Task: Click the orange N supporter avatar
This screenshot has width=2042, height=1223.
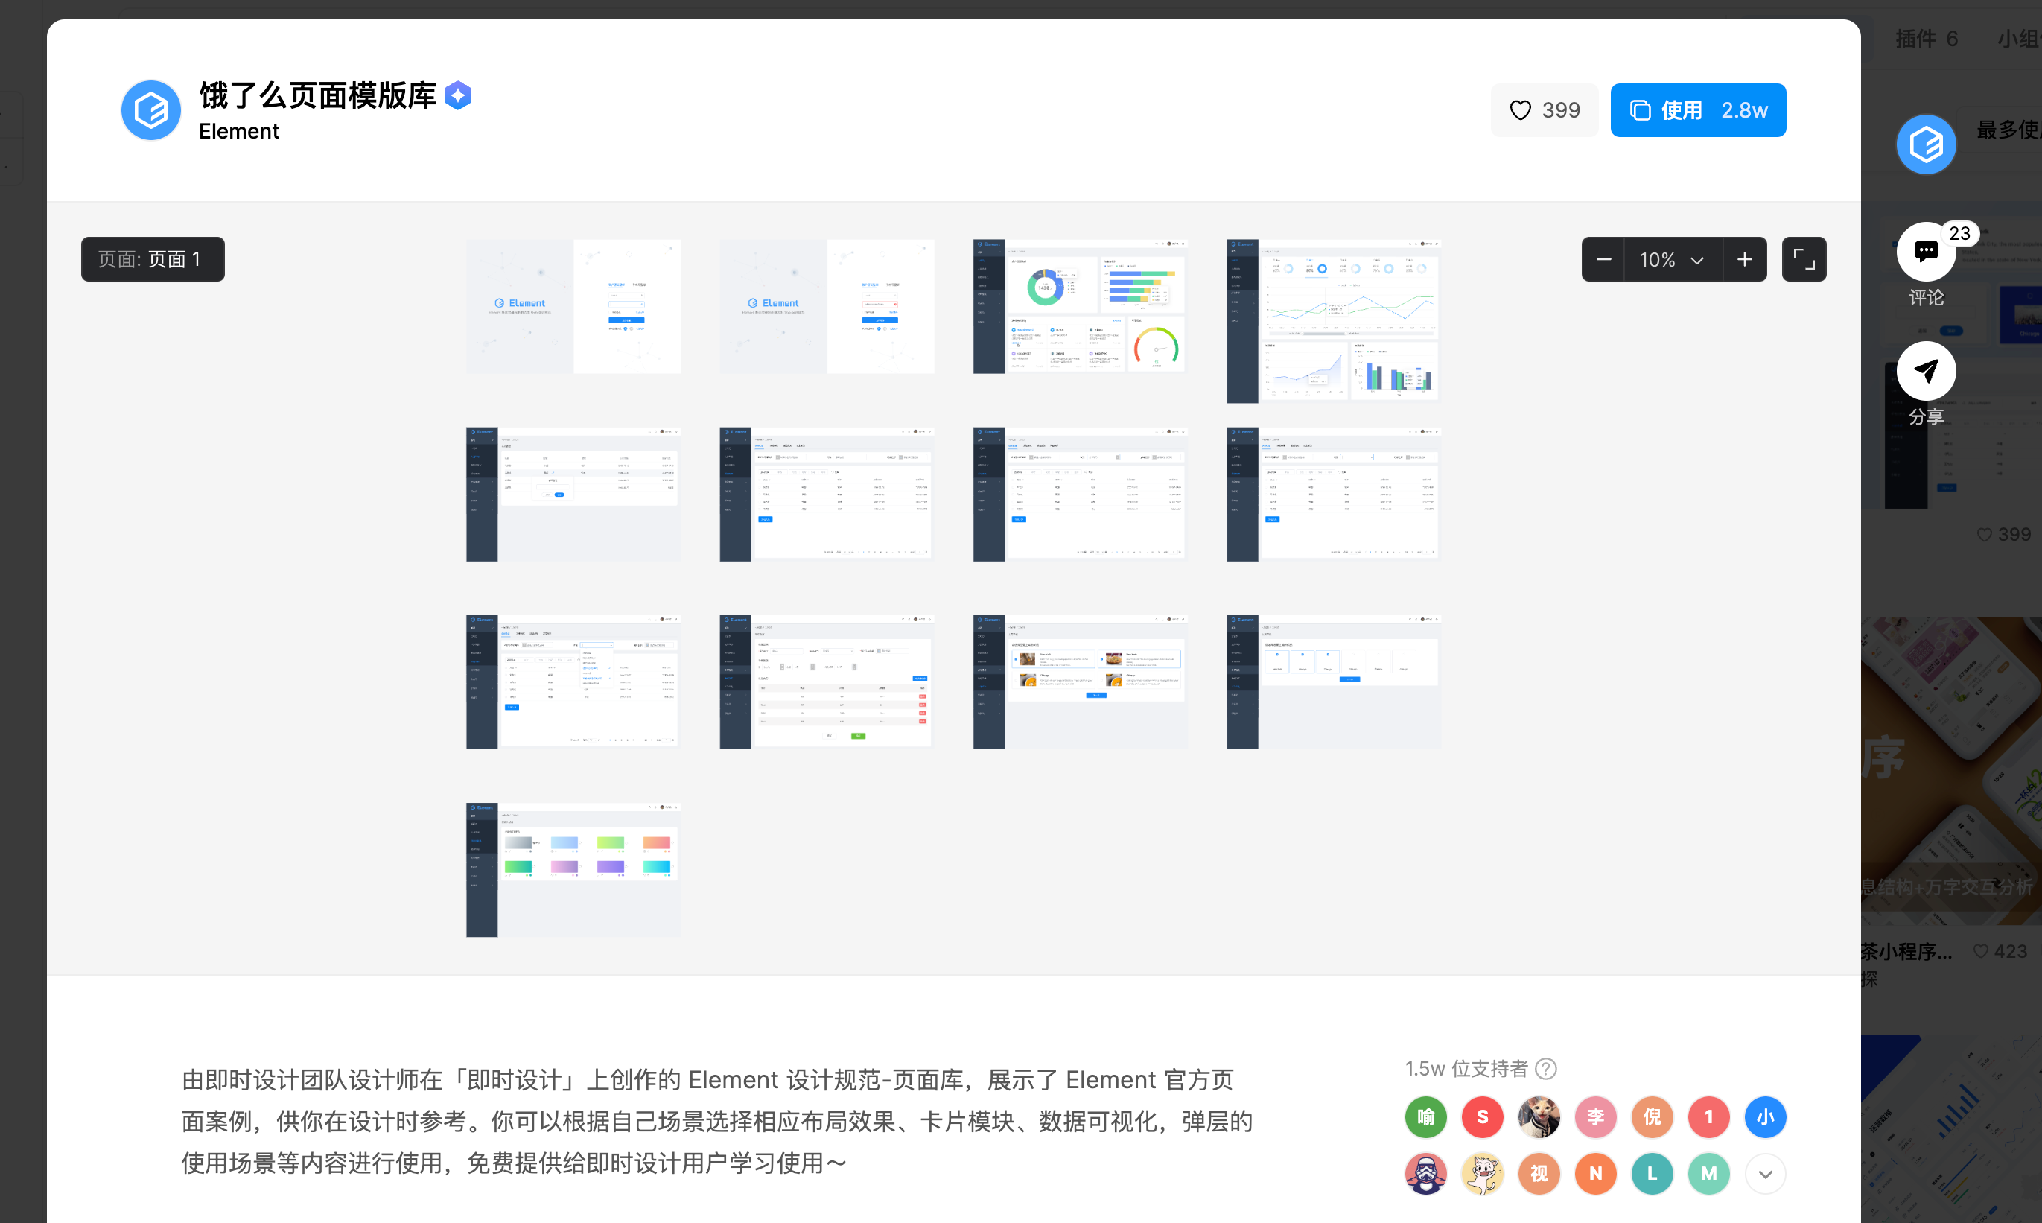Action: pyautogui.click(x=1595, y=1174)
